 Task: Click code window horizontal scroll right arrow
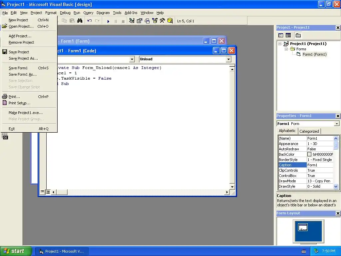(x=227, y=192)
